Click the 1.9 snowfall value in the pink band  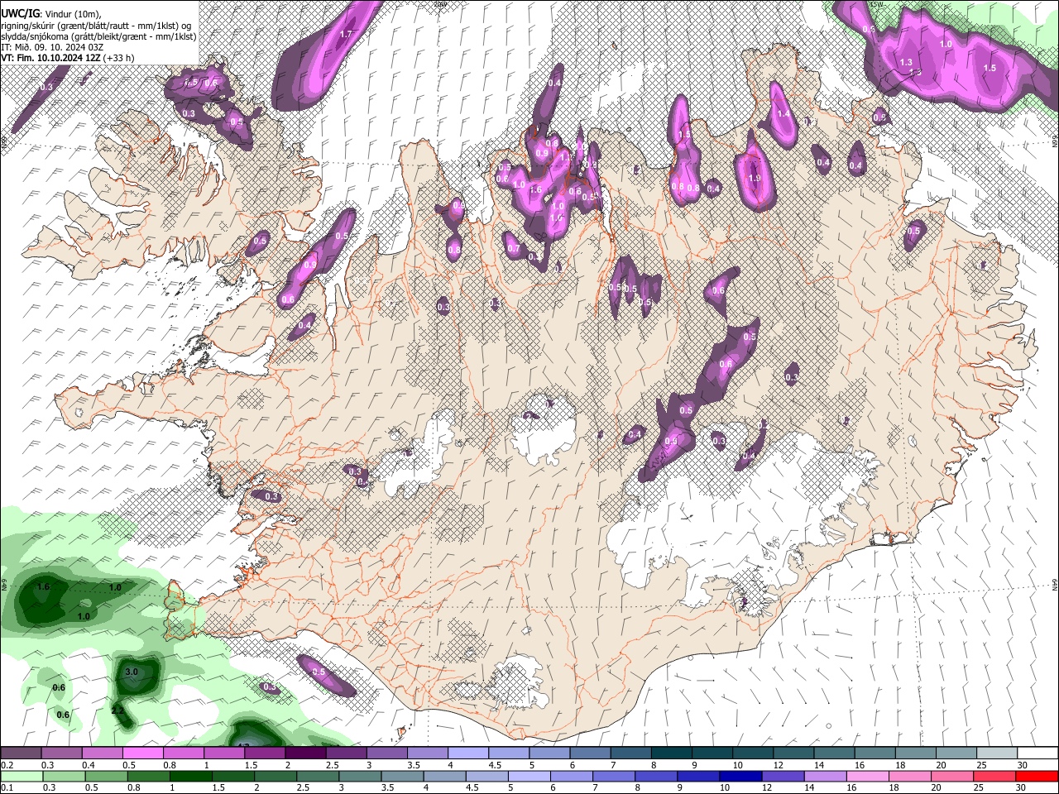tap(754, 178)
